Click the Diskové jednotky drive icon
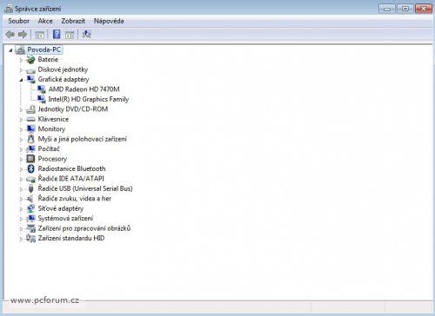This screenshot has height=316, width=435. click(30, 70)
